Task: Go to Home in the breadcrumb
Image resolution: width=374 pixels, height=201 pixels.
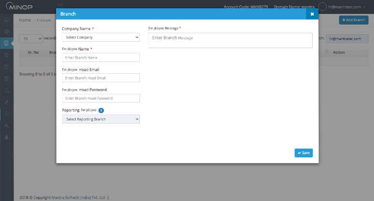Action: 25,20
